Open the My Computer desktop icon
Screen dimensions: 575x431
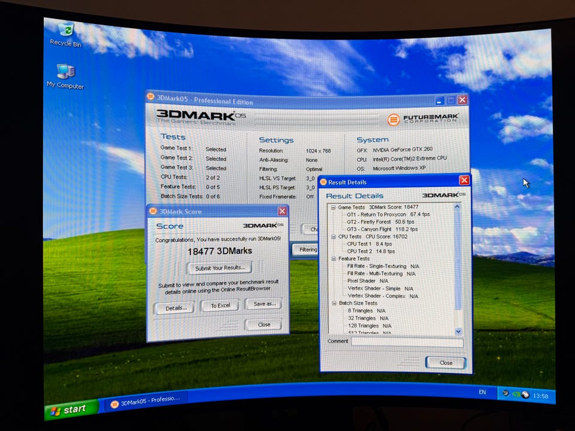click(x=65, y=76)
